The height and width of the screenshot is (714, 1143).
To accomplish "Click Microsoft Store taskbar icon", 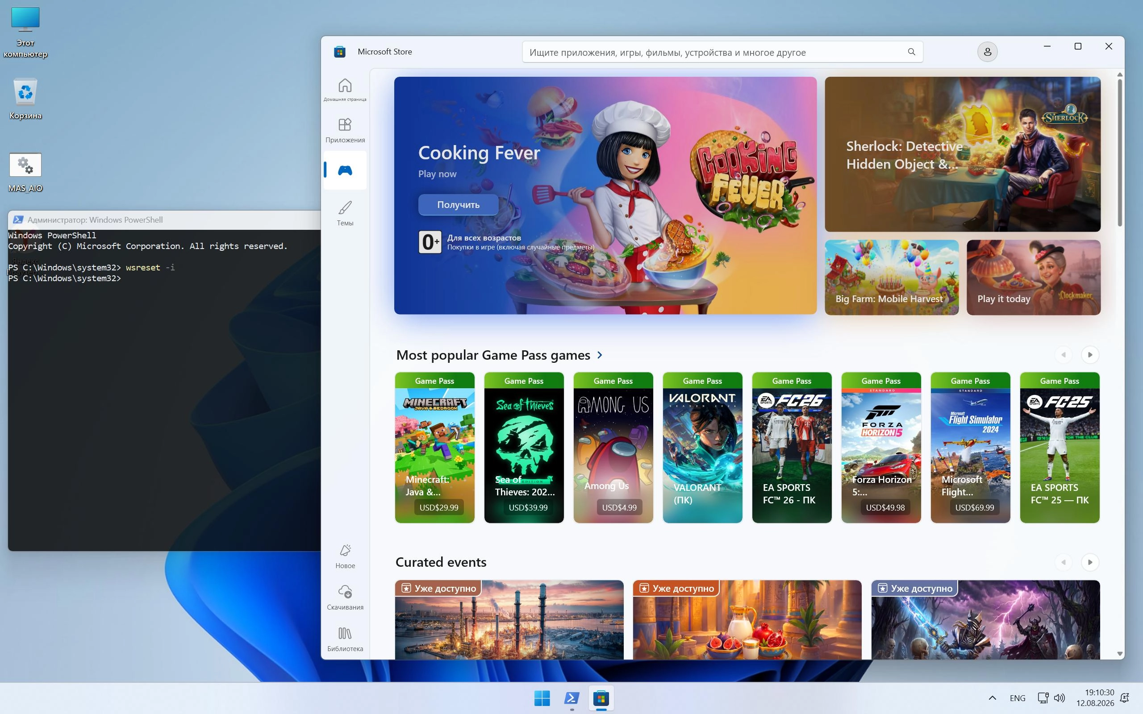I will tap(601, 698).
